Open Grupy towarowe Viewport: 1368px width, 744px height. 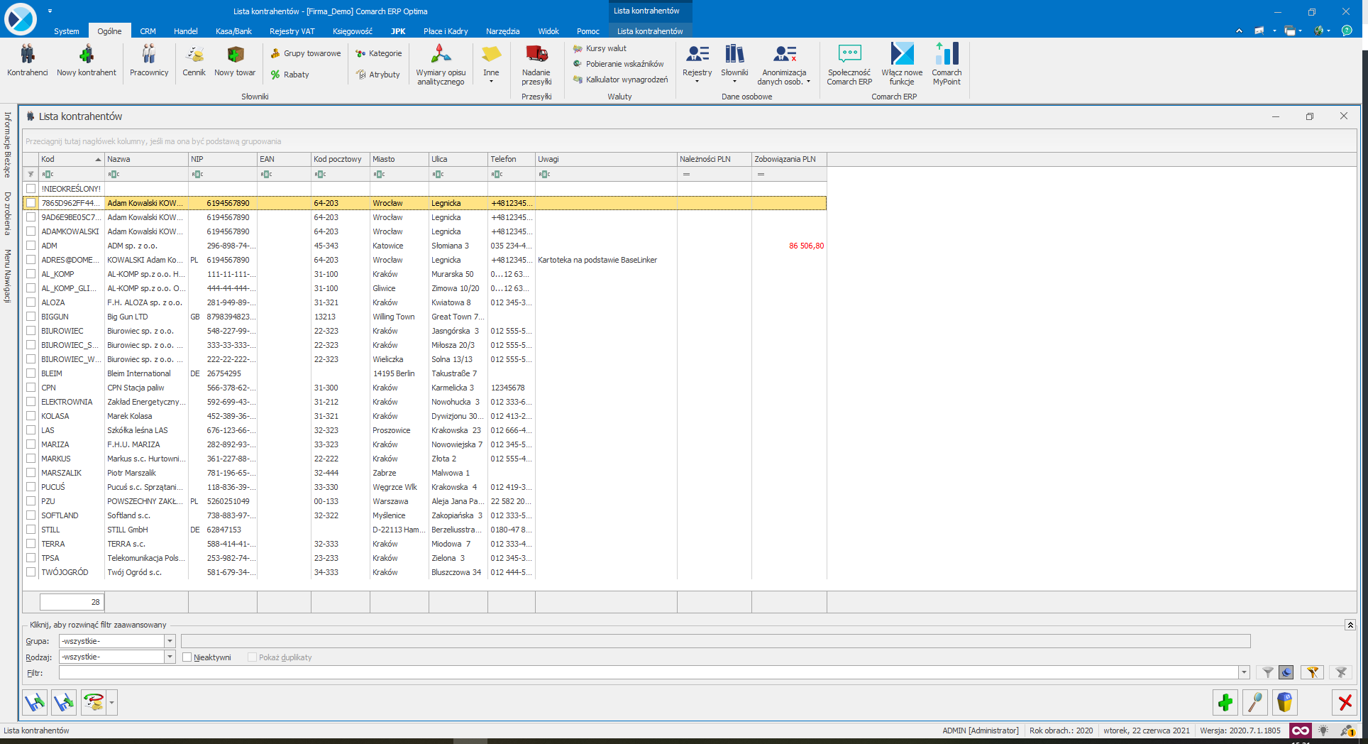(x=305, y=53)
